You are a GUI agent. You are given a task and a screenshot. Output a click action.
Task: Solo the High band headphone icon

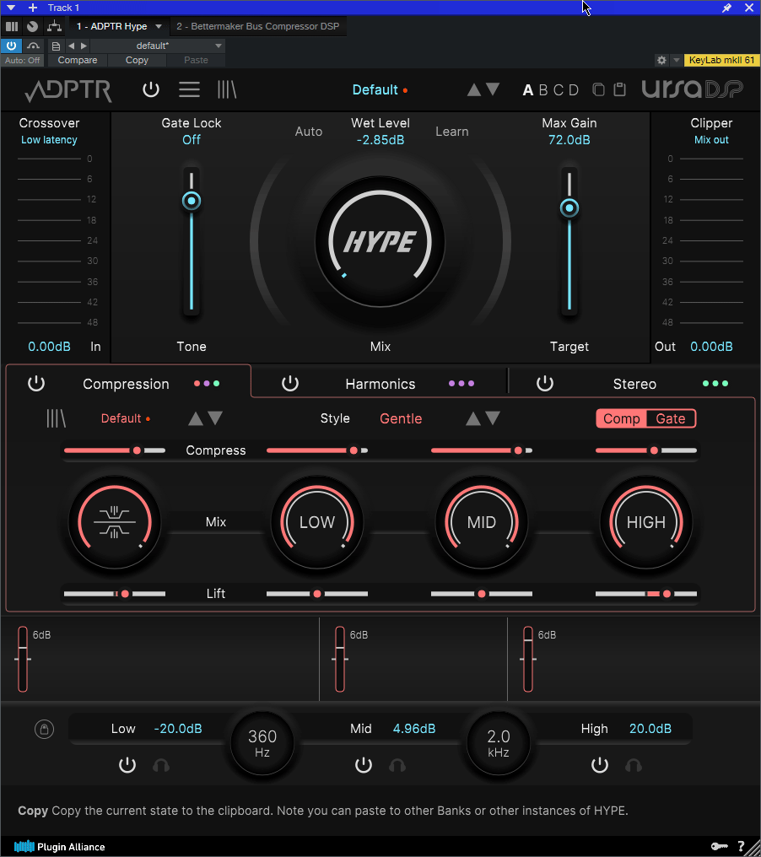coord(634,765)
